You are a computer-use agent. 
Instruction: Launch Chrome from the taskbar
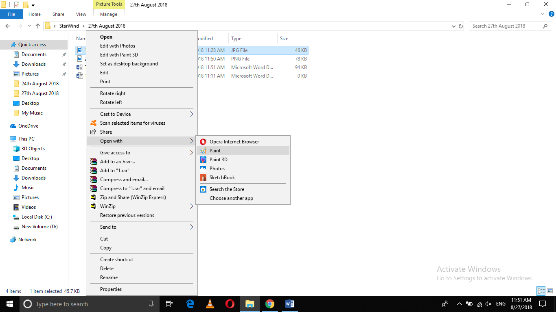click(x=269, y=304)
